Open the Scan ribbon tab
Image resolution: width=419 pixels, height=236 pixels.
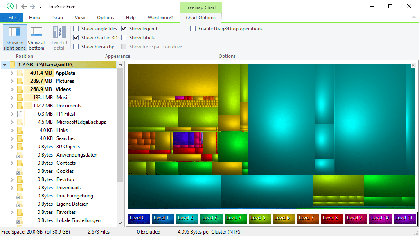click(58, 18)
